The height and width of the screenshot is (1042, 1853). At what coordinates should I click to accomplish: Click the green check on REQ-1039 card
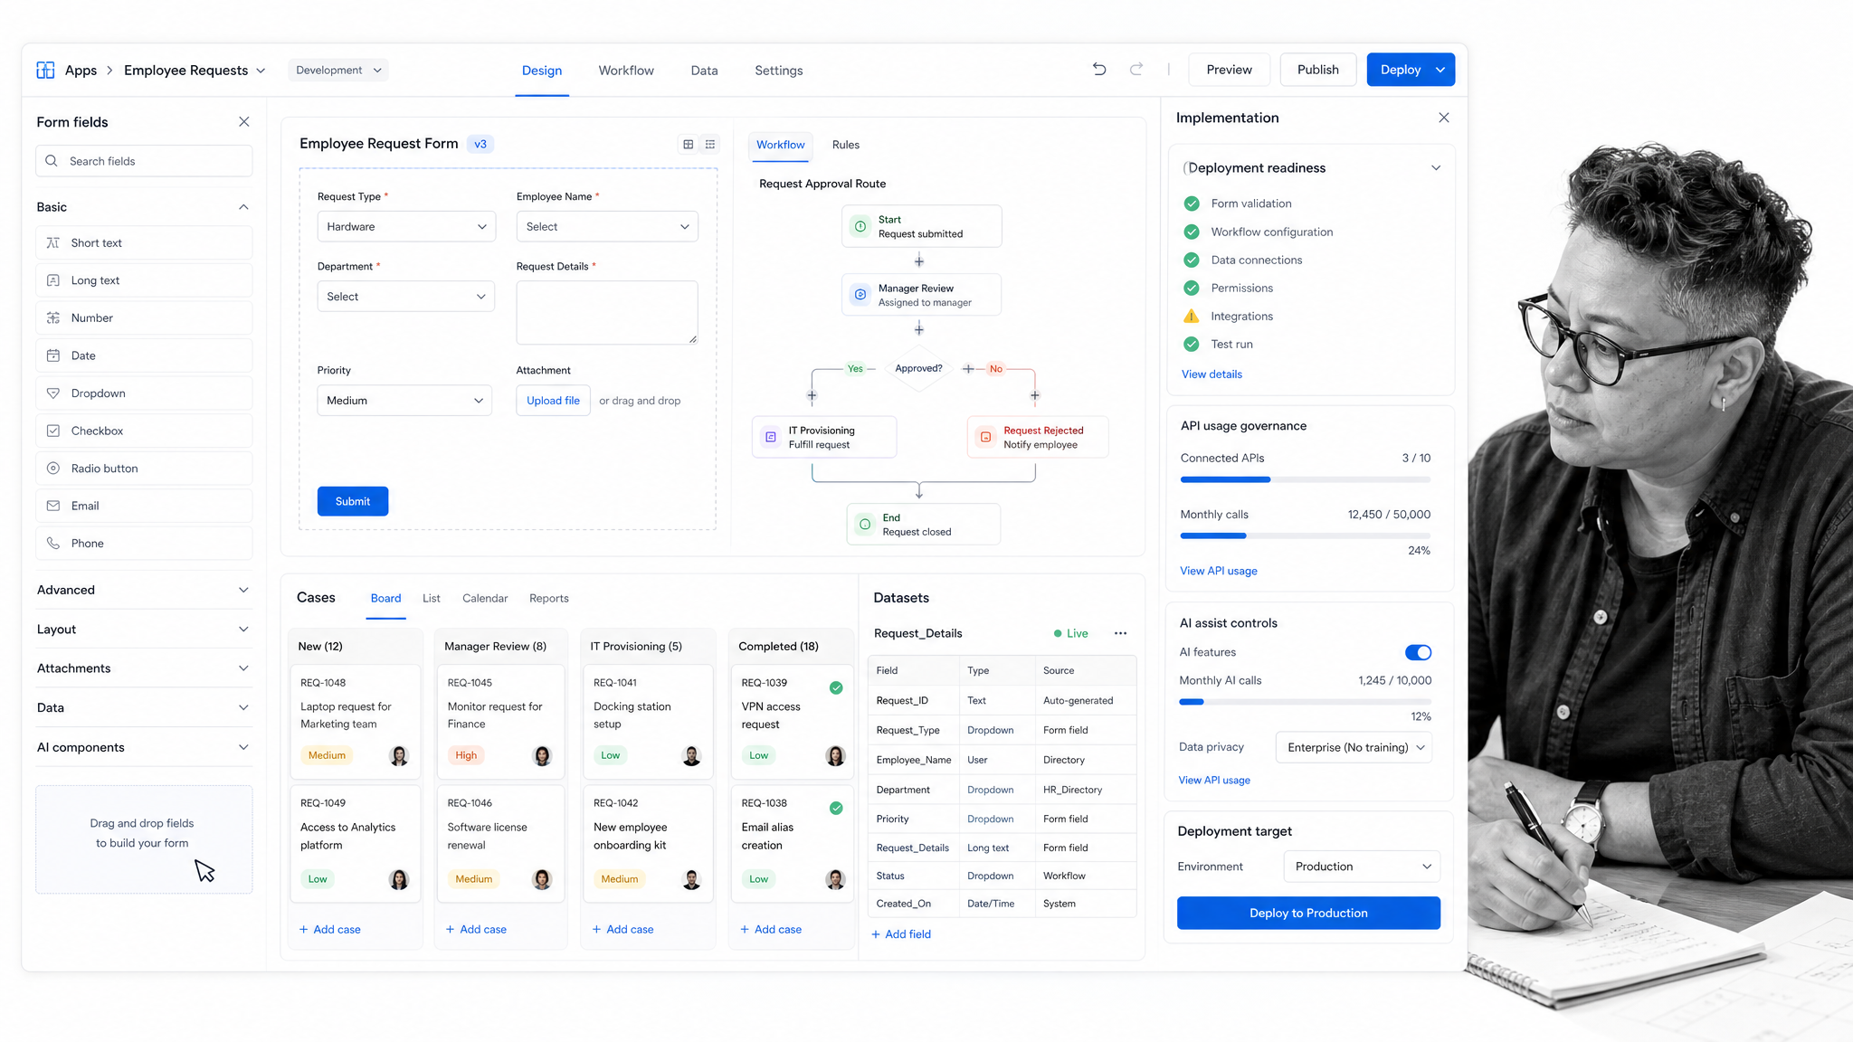[x=836, y=687]
